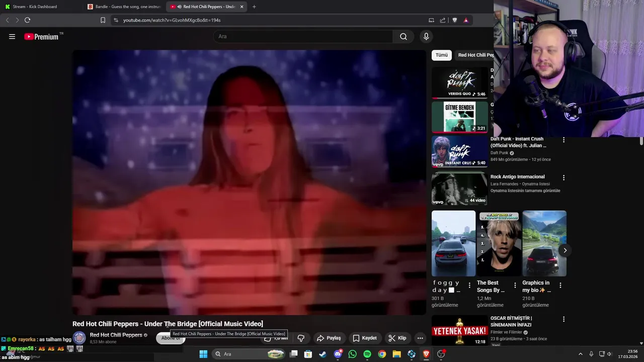Switch to Bandle - Guess the song tab
Viewport: 644px width, 362px height.
(x=124, y=7)
